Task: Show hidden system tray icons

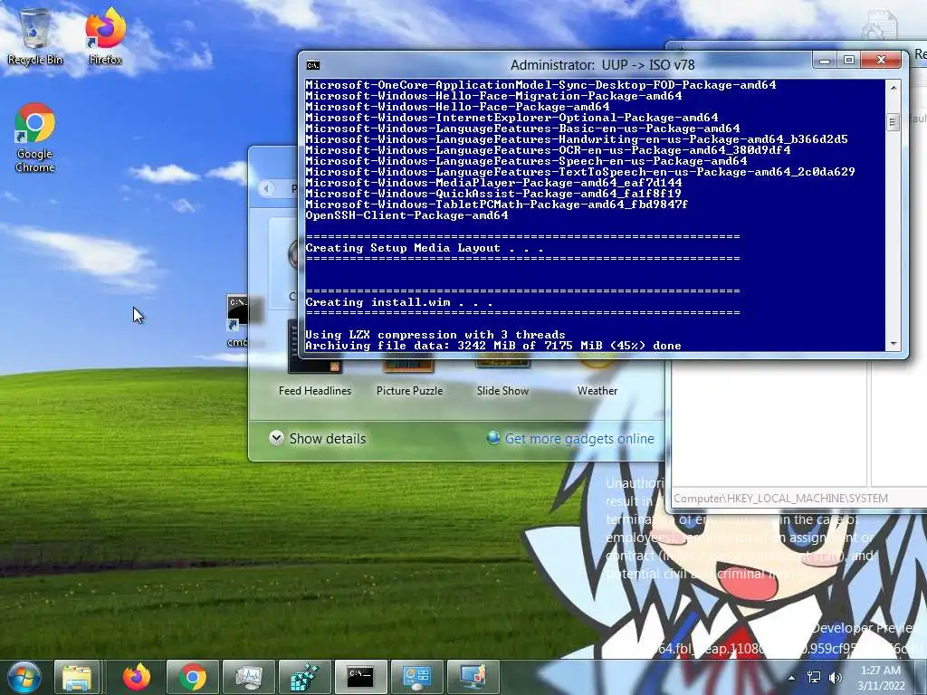Action: (x=791, y=678)
